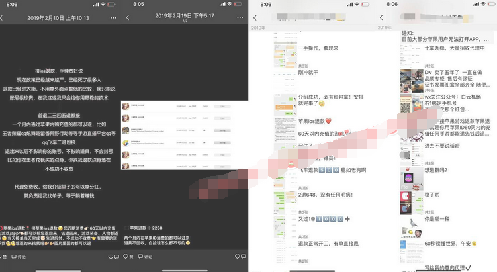Open the post 想进群吗?
497x272 pixels.
(436, 170)
